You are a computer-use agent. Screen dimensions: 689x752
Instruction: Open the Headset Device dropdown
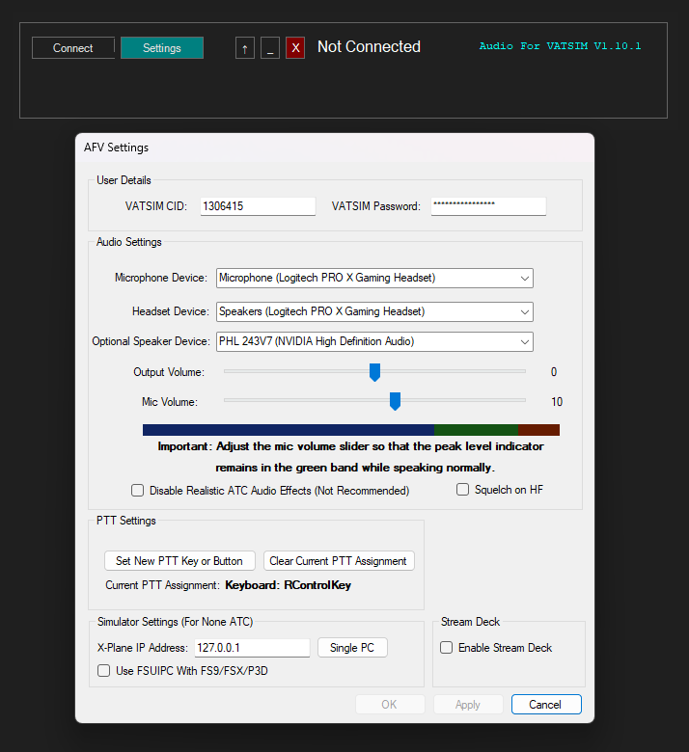coord(374,311)
